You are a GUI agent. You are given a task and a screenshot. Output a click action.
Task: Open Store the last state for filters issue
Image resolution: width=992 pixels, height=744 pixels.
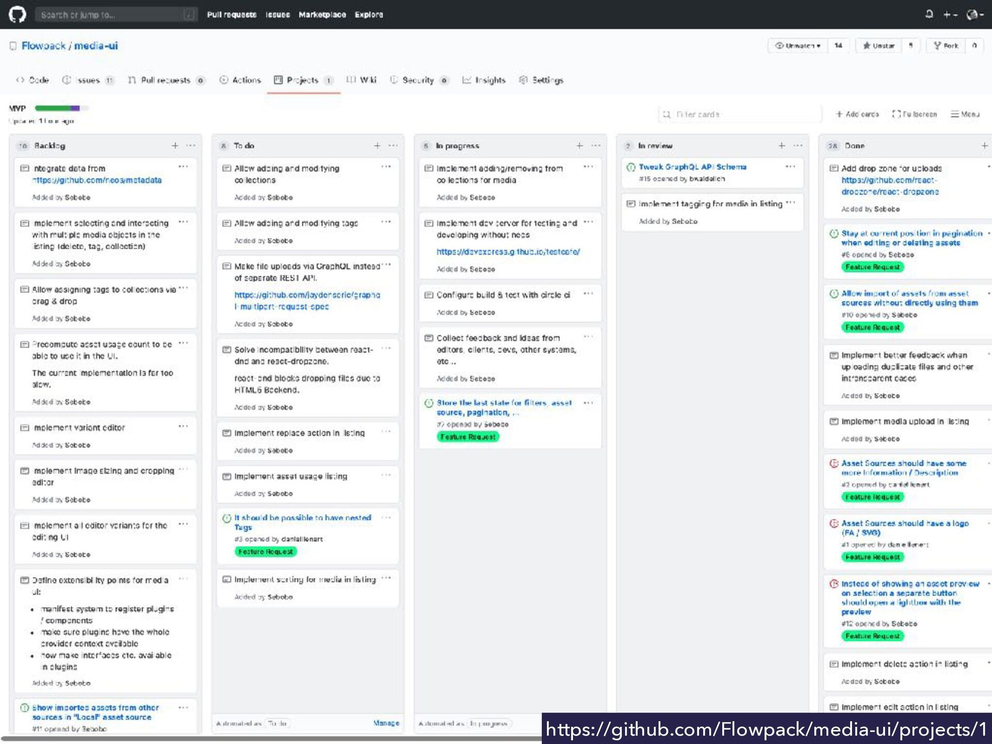(504, 407)
